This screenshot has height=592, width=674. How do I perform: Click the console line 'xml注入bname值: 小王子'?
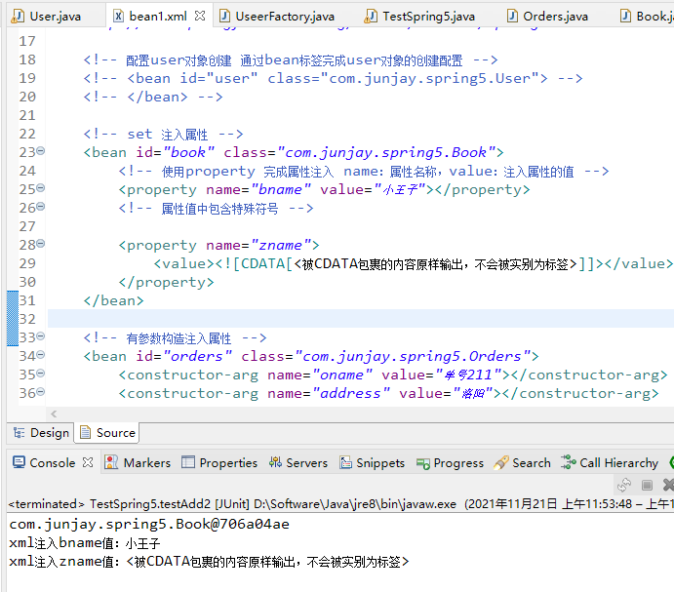click(85, 543)
